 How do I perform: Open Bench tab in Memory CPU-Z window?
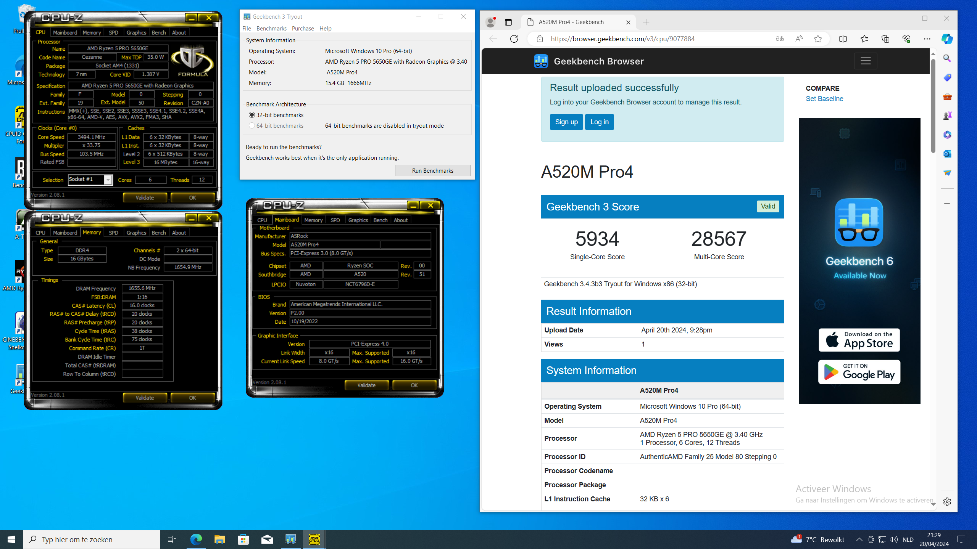(159, 233)
